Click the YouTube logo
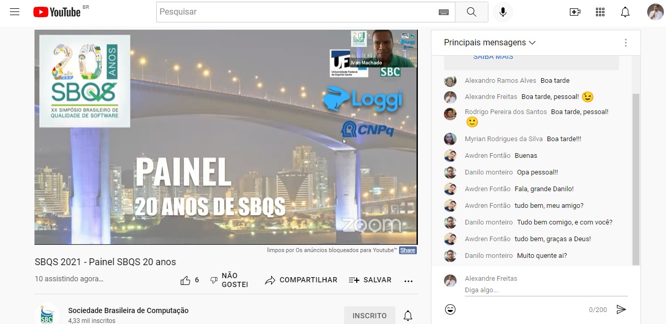 tap(57, 12)
